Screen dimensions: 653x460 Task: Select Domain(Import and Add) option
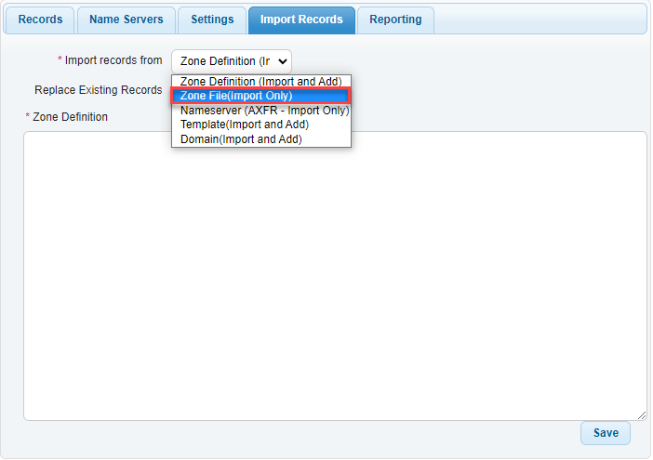point(261,139)
